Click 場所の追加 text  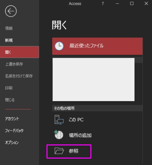[80, 135]
